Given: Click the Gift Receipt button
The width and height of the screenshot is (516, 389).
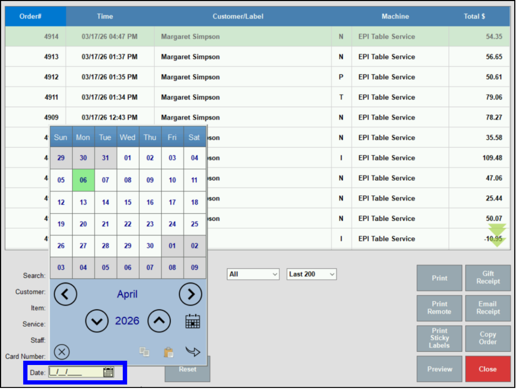Looking at the screenshot, I should 487,278.
